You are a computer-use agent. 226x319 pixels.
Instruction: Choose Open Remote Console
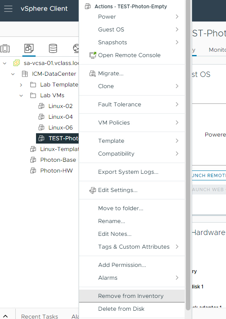click(x=132, y=55)
